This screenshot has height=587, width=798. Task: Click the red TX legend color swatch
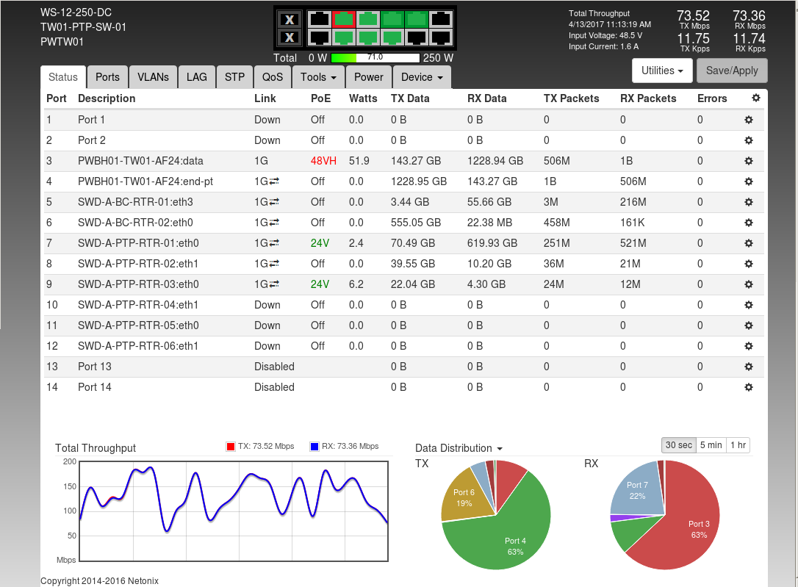tap(230, 446)
